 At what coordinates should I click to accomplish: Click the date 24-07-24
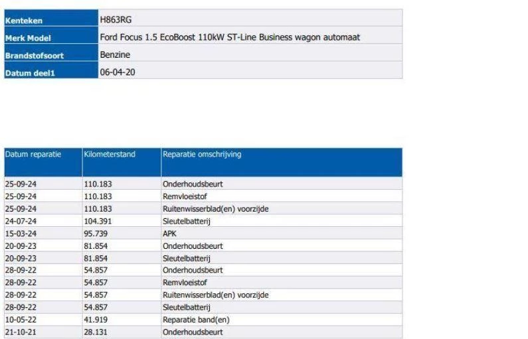pos(21,222)
